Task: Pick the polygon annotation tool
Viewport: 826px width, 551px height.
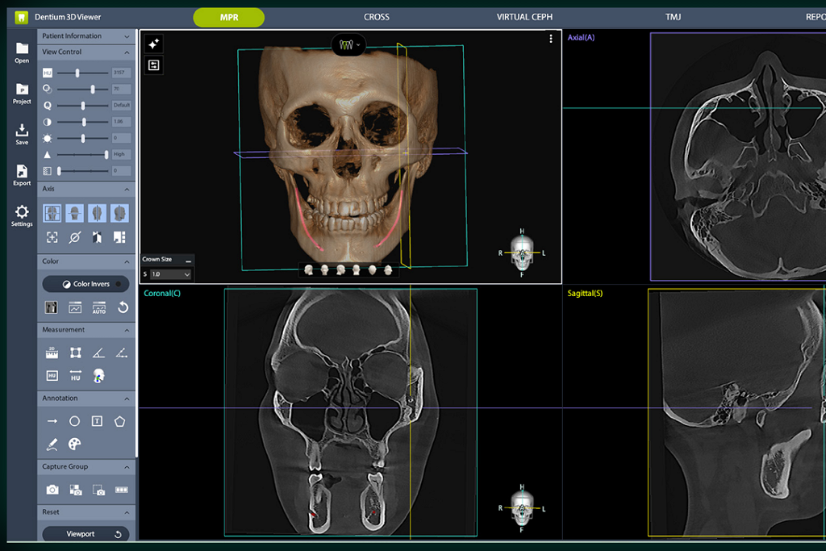Action: [120, 421]
